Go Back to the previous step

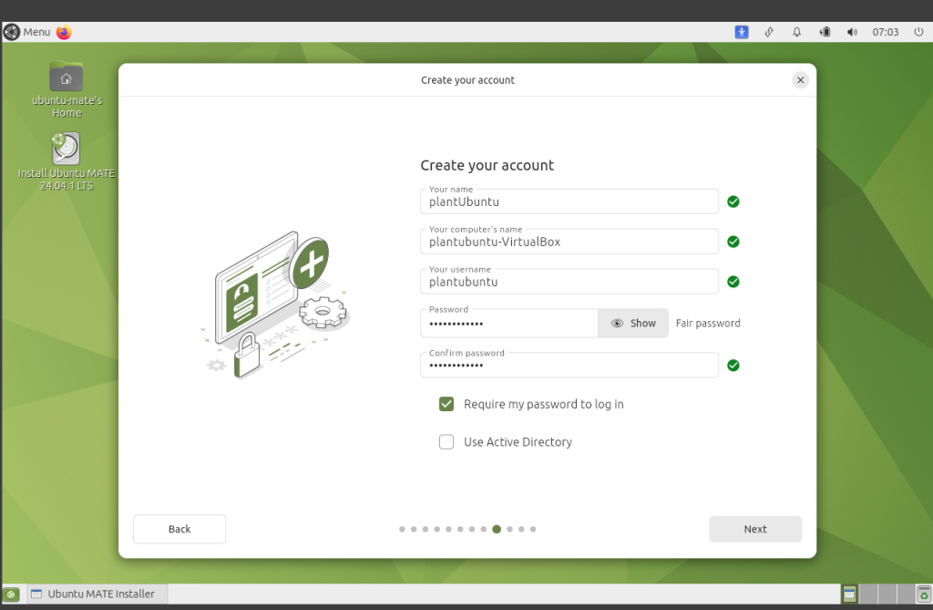click(x=179, y=529)
